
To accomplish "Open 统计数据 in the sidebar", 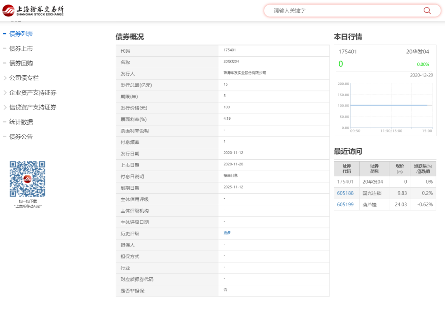I will [21, 122].
